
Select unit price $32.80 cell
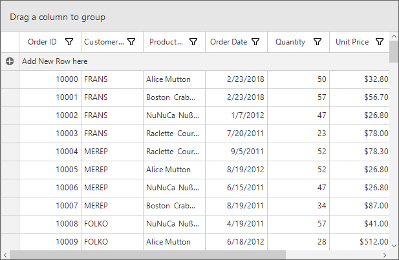(x=360, y=79)
